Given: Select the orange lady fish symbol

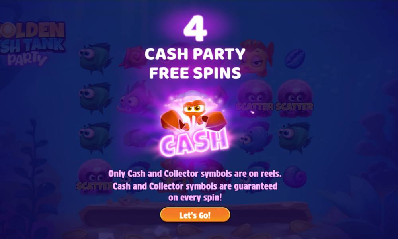Looking at the screenshot, I should [256, 58].
